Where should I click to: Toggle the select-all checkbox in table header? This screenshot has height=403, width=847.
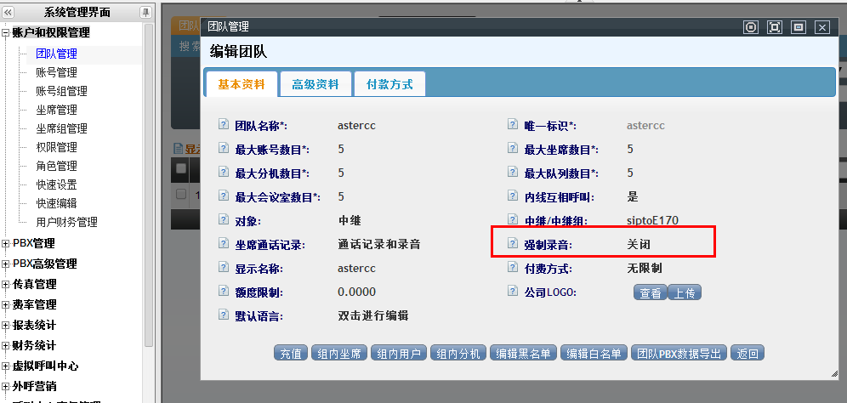pyautogui.click(x=181, y=168)
